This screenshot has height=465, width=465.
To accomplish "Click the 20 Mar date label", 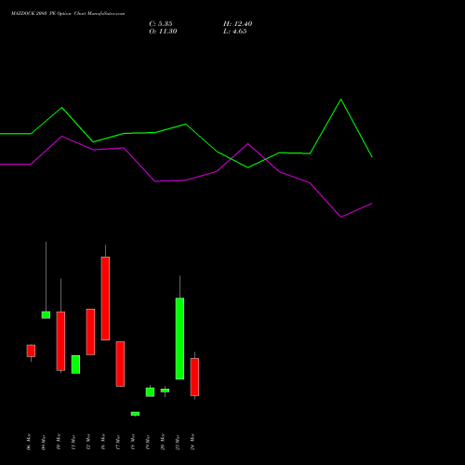I will 163,442.
